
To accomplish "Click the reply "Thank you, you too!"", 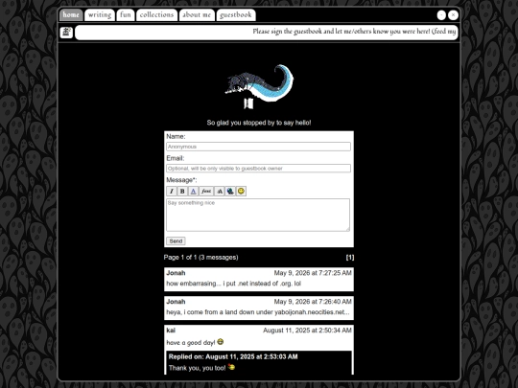I will point(198,368).
